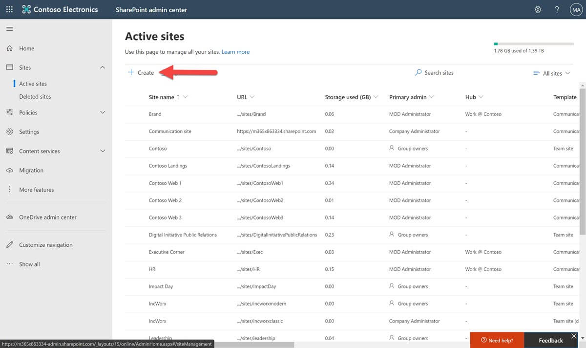Collapse the Sites section chevron
Viewport: 586px width, 348px height.
coord(103,67)
